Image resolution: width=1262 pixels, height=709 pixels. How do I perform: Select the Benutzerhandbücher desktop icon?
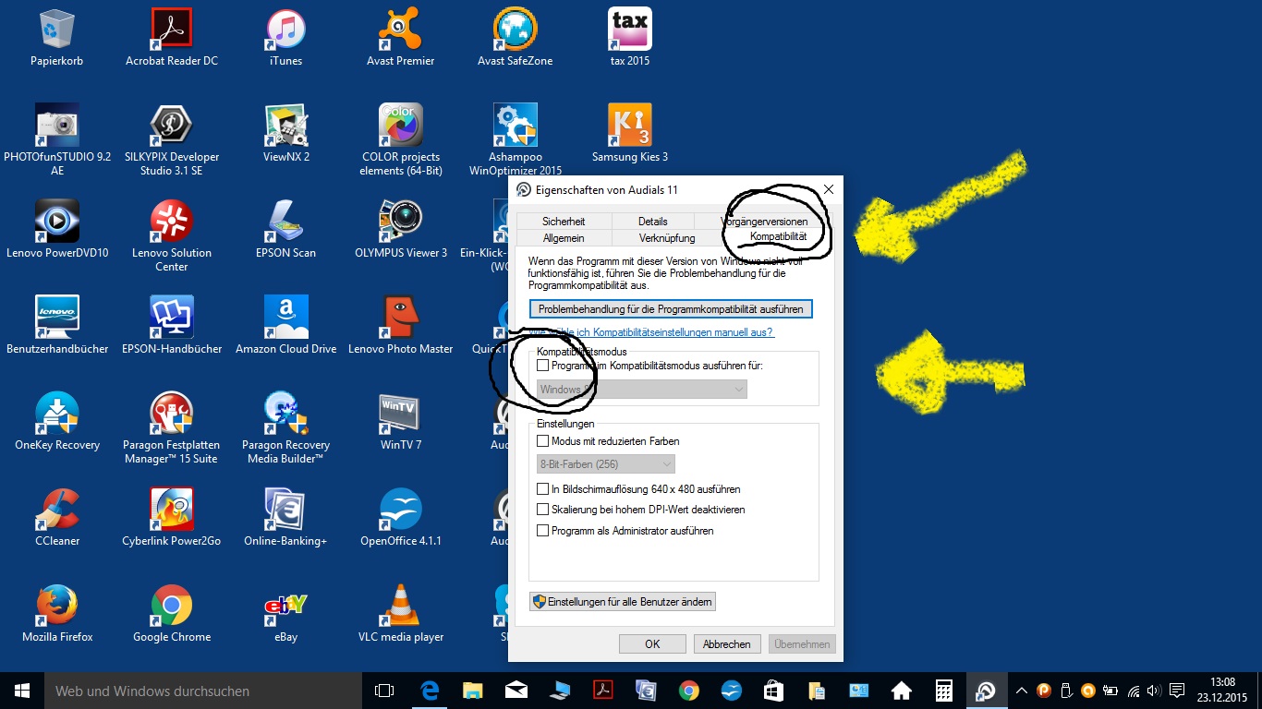[57, 325]
